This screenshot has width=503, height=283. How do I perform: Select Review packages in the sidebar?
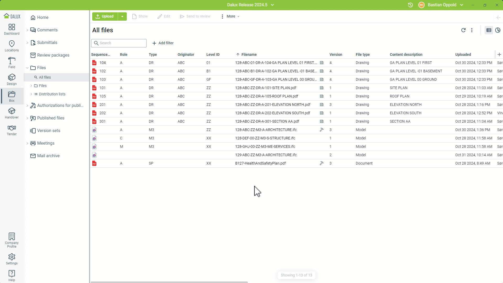click(x=53, y=55)
